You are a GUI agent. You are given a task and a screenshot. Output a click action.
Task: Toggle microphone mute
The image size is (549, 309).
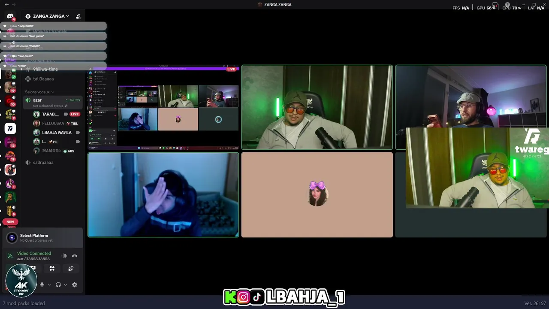click(x=42, y=285)
